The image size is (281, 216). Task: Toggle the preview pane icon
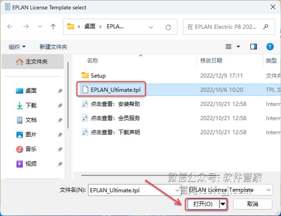pyautogui.click(x=253, y=47)
